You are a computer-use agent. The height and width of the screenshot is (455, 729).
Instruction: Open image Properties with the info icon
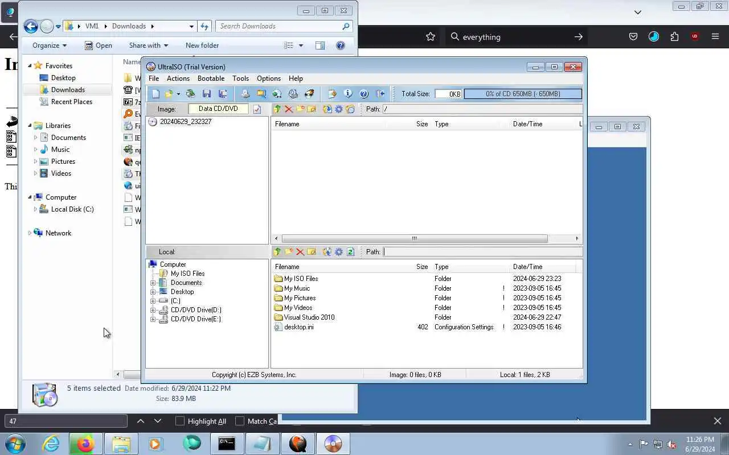point(348,94)
